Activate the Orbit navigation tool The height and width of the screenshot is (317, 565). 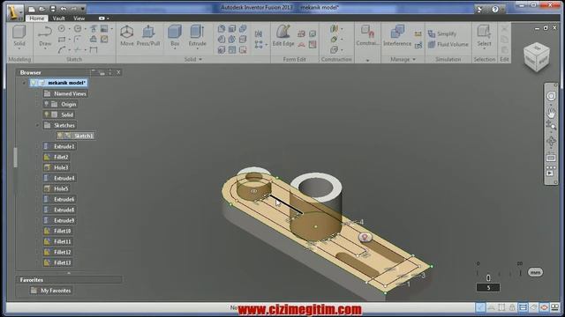551,141
